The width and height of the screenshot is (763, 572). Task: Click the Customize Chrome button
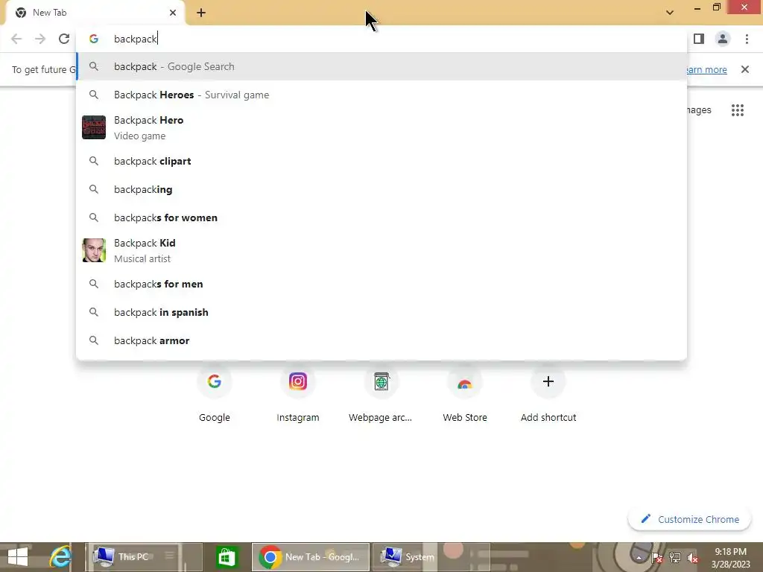pos(690,519)
